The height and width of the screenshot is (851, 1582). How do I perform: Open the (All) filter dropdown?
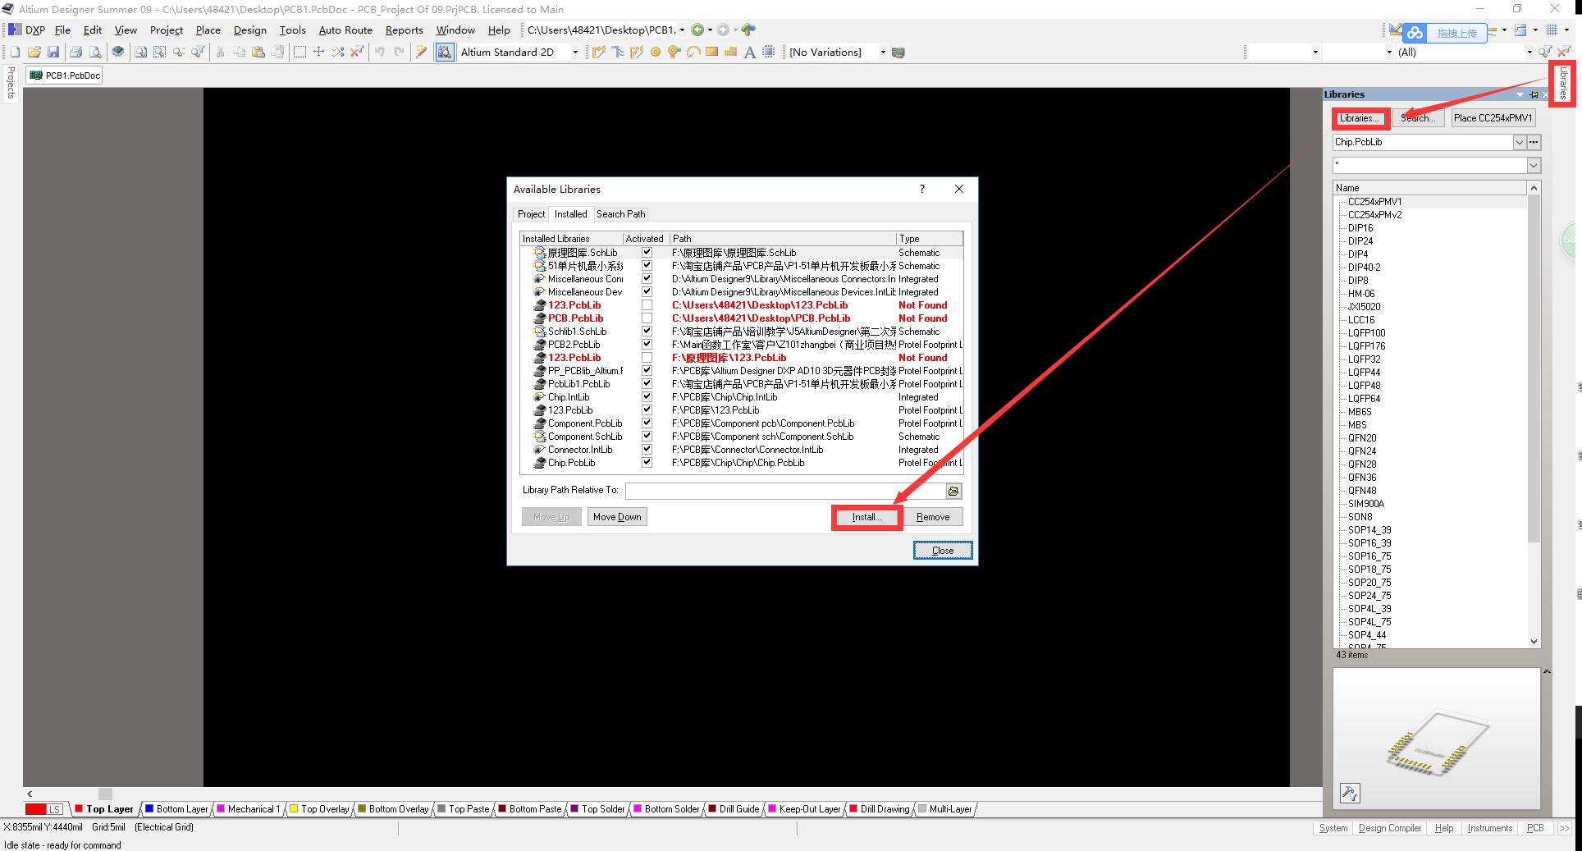[x=1529, y=52]
